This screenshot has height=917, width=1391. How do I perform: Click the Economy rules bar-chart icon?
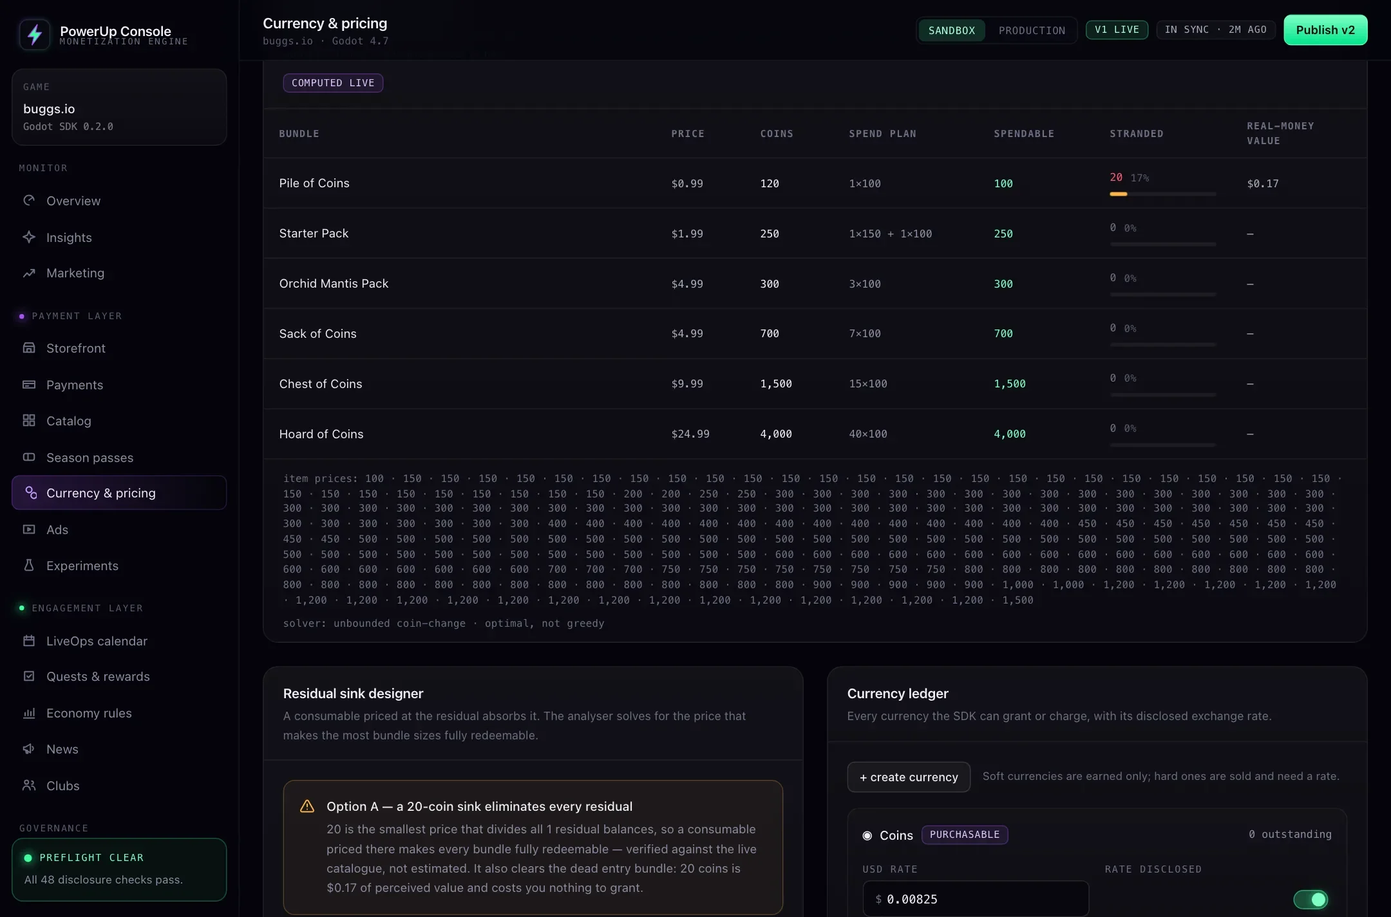click(29, 713)
